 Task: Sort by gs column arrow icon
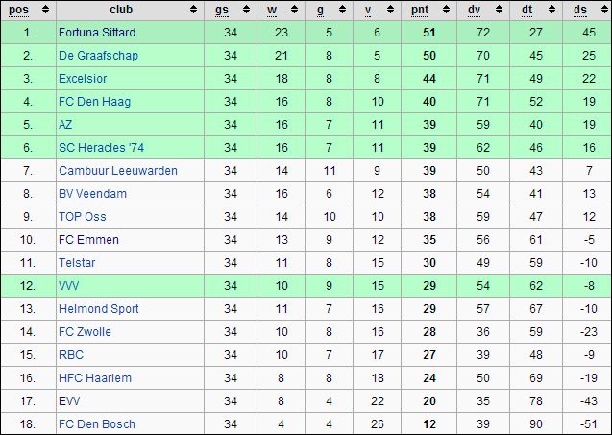coord(246,10)
